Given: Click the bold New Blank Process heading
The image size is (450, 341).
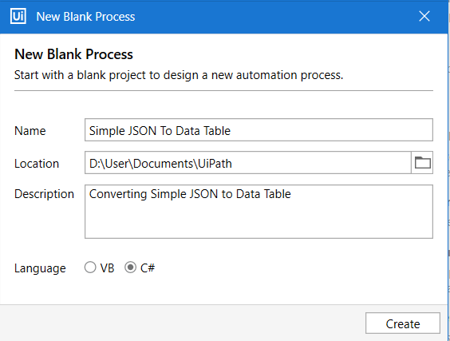Looking at the screenshot, I should [73, 54].
